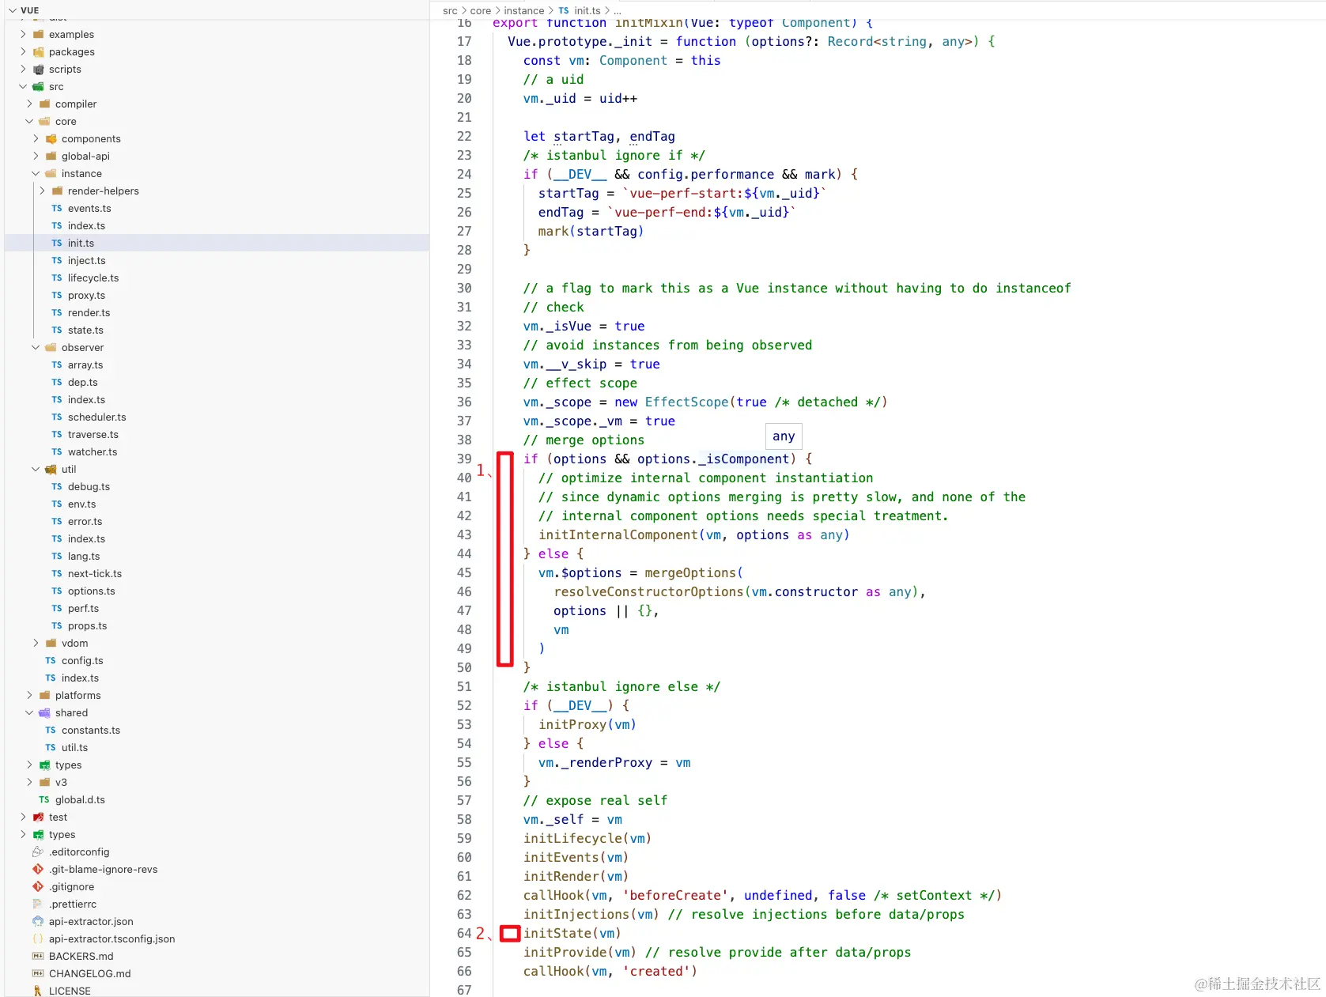This screenshot has width=1326, height=997.
Task: Collapse the src folder chevron
Action: pyautogui.click(x=23, y=86)
